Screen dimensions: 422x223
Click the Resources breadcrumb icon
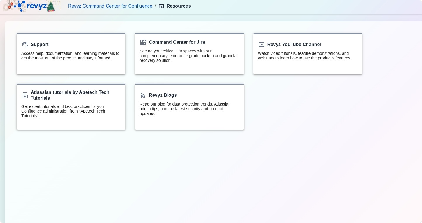tap(161, 6)
